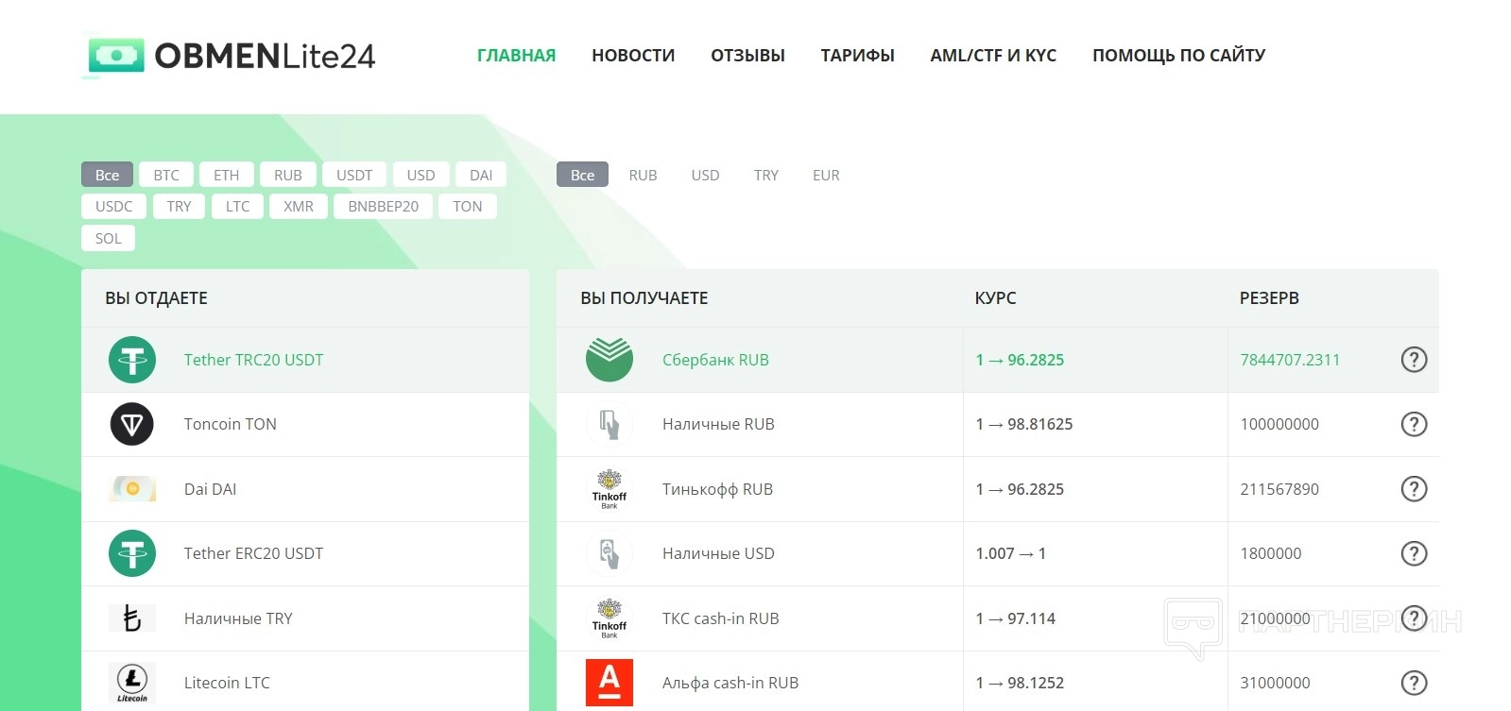
Task: Filter receive currencies by TRY
Action: tap(766, 175)
